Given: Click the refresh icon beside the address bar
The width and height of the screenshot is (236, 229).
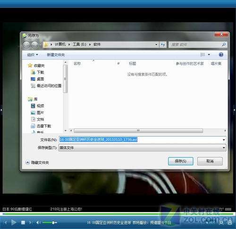Looking at the screenshot, I should tap(163, 45).
